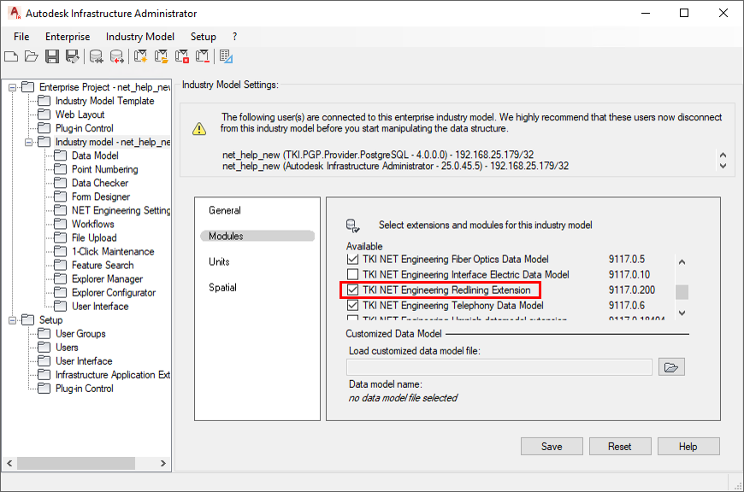Click the database check icon beside Select extensions
Screen dimensions: 744x492
(352, 225)
